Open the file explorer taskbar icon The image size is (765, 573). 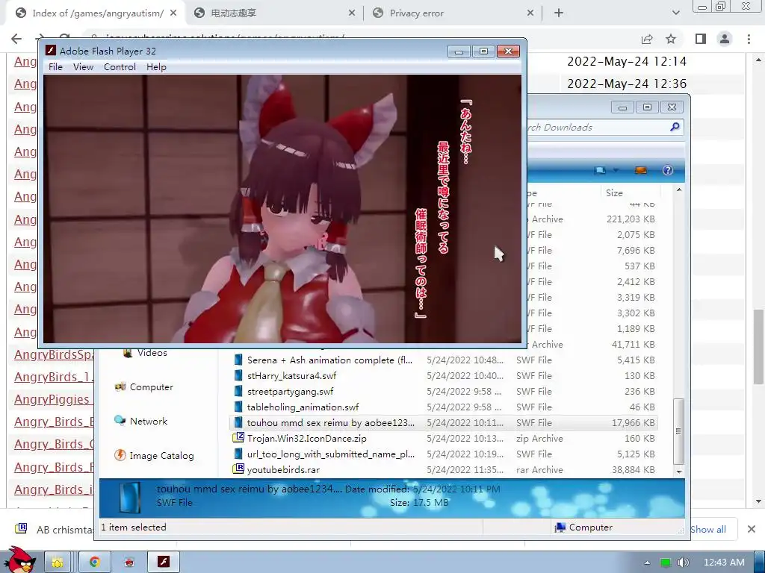click(58, 563)
